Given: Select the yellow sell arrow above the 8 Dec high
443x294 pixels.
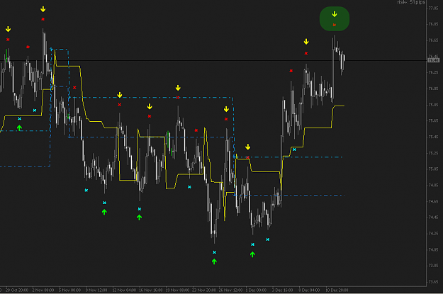Looking at the screenshot, I should [306, 42].
